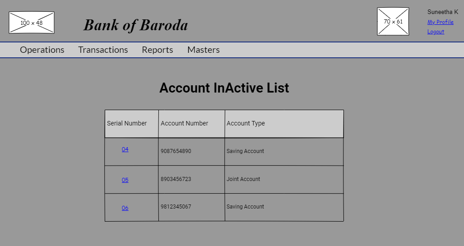The height and width of the screenshot is (246, 464).
Task: Click the Logout link
Action: 436,32
